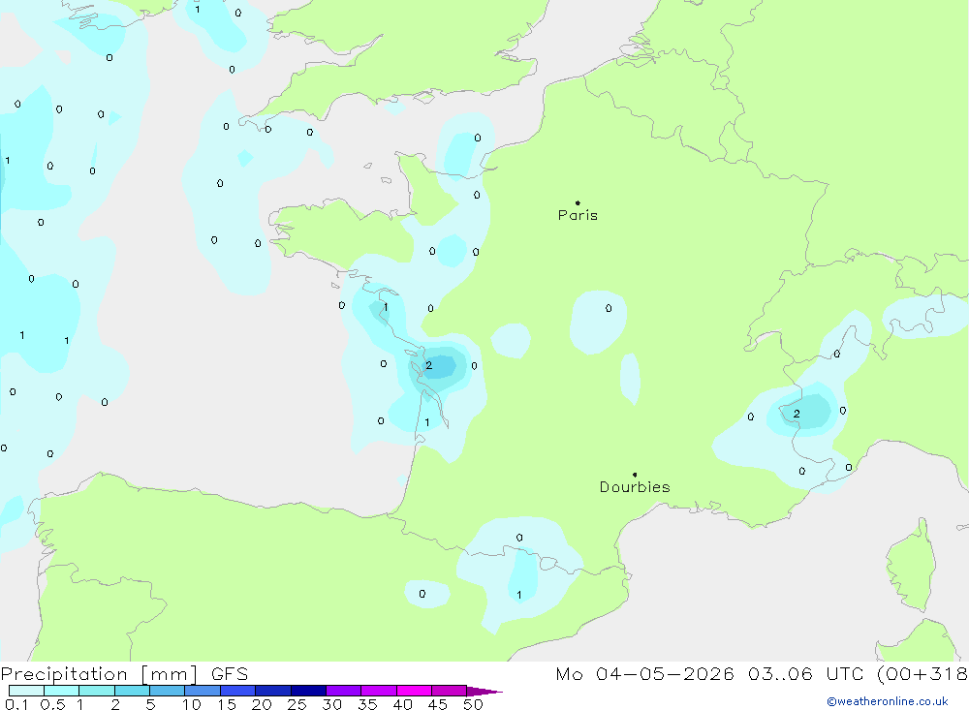Click the Paris city label

tap(578, 215)
